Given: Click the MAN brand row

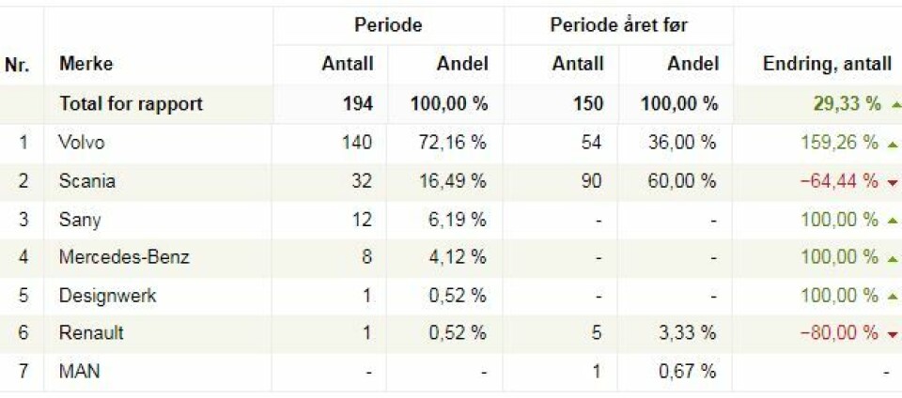Looking at the screenshot, I should (x=79, y=372).
